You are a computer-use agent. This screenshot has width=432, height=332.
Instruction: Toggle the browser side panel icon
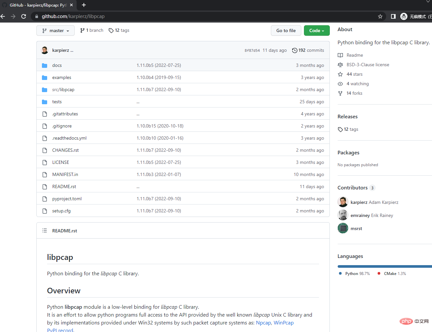coord(393,16)
